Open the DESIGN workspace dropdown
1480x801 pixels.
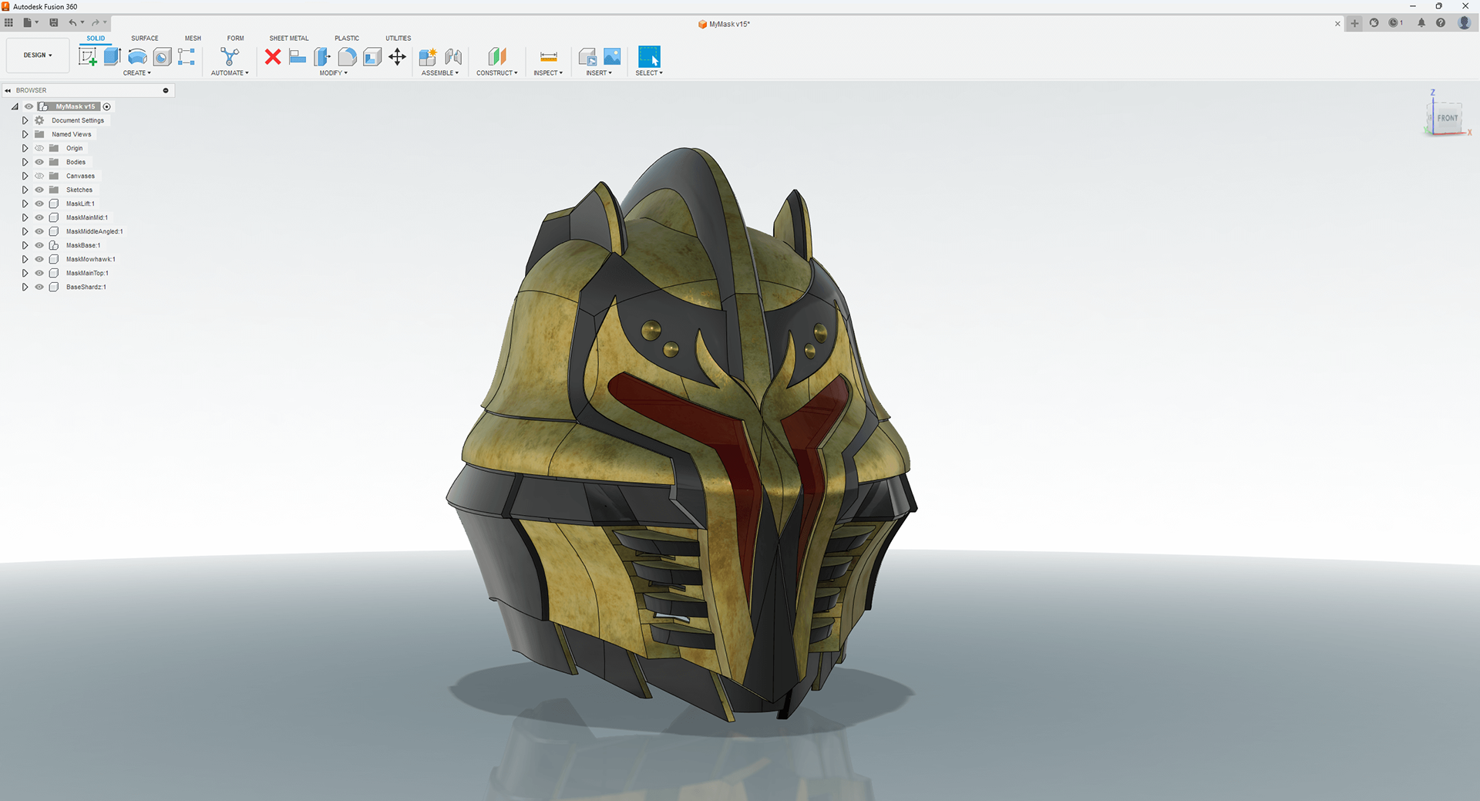tap(38, 56)
